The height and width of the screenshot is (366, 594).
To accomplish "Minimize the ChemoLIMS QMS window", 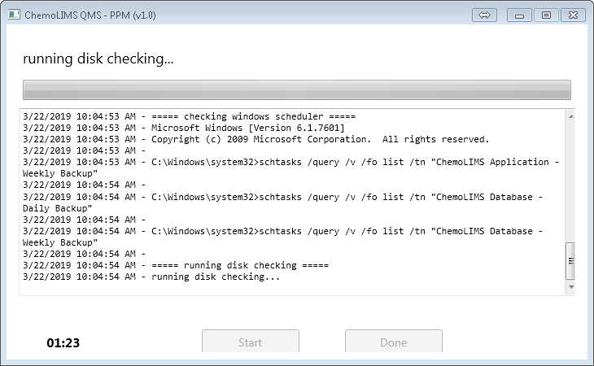I will pyautogui.click(x=520, y=15).
